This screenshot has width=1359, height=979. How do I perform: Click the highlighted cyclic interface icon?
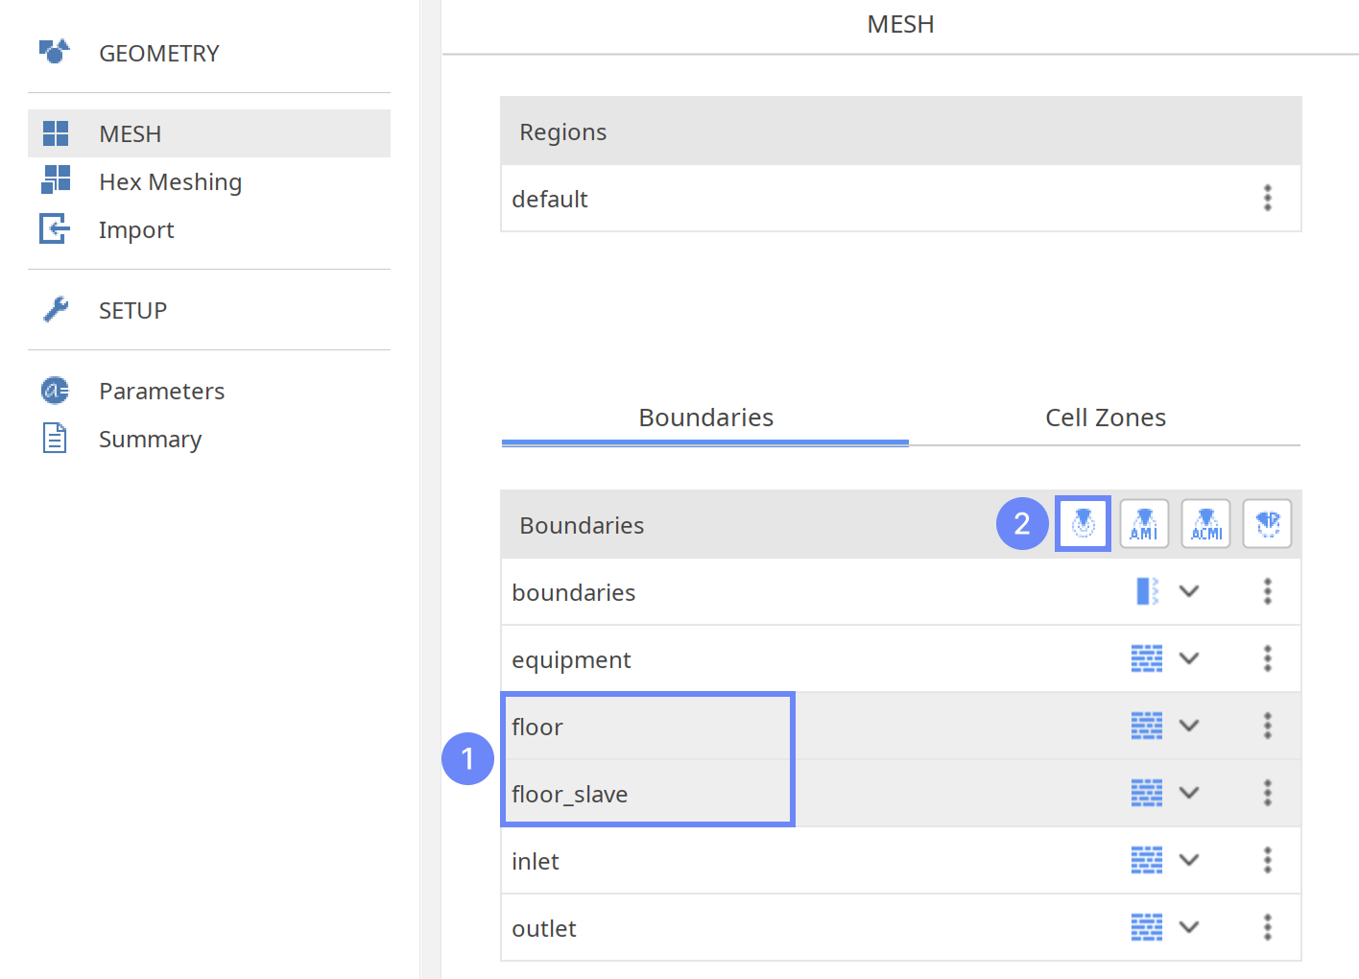click(1083, 524)
